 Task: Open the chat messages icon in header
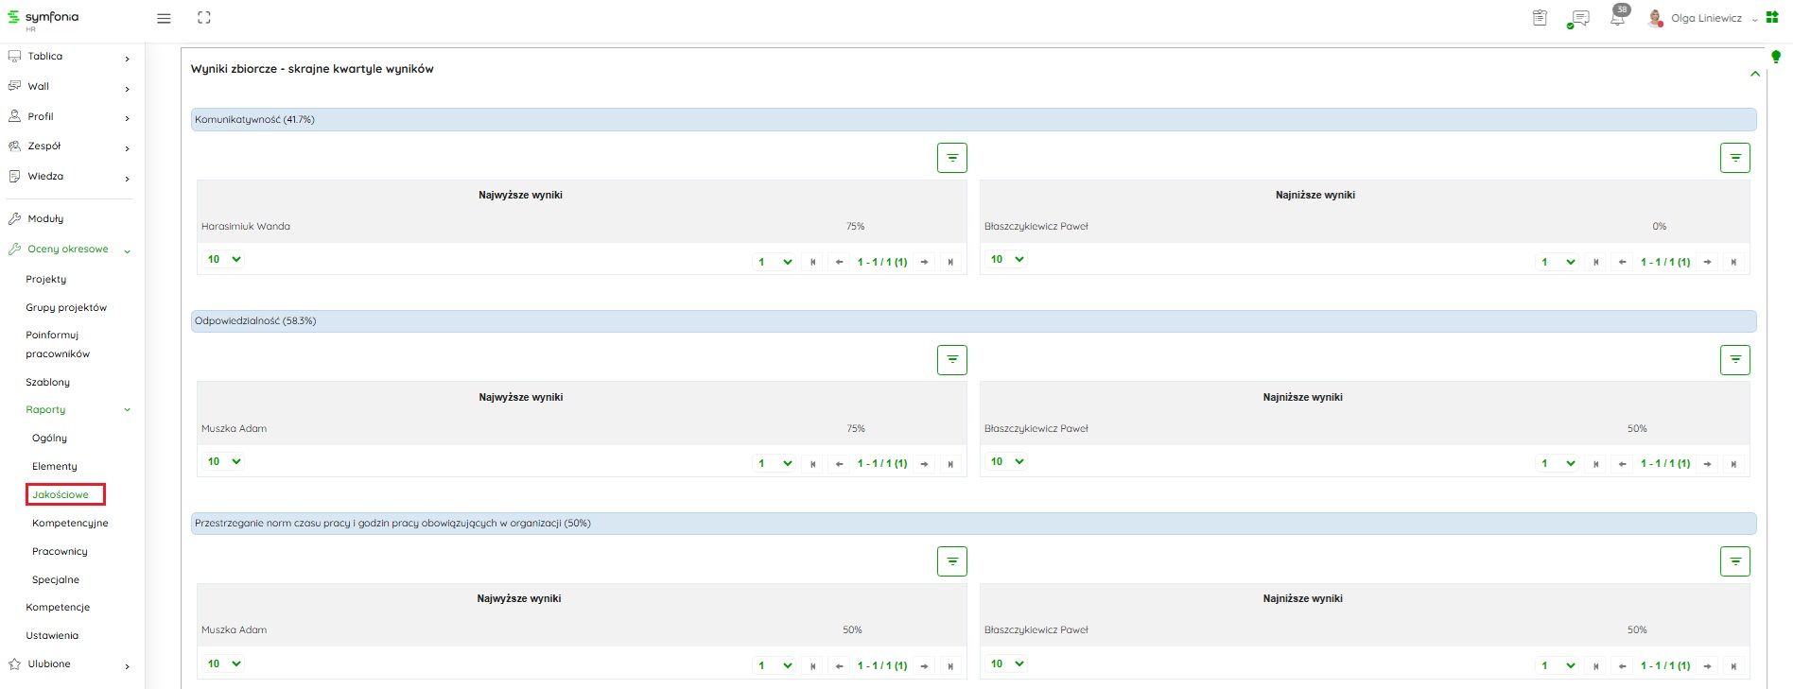pyautogui.click(x=1578, y=19)
